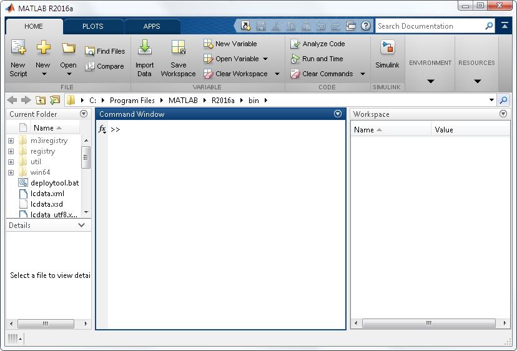Screen dimensions: 517x351
Task: Sort Workspace by Name column
Action: tap(391, 130)
